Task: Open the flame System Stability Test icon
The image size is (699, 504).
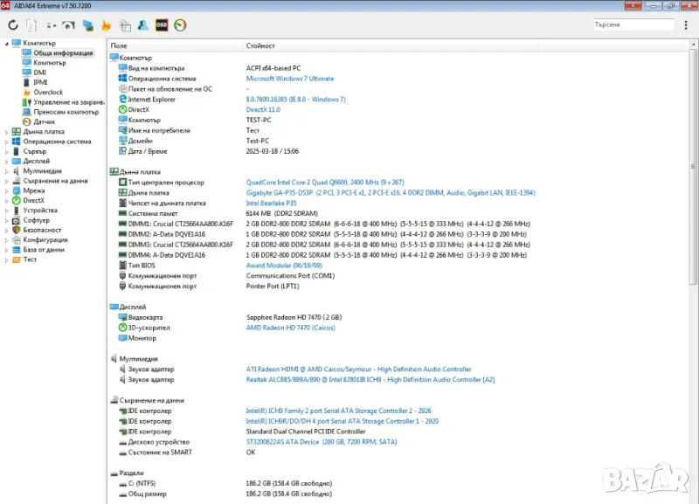Action: (x=107, y=25)
